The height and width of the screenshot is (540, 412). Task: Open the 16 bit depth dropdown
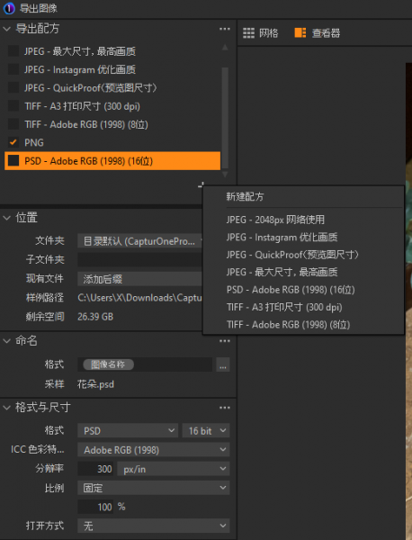tap(206, 430)
